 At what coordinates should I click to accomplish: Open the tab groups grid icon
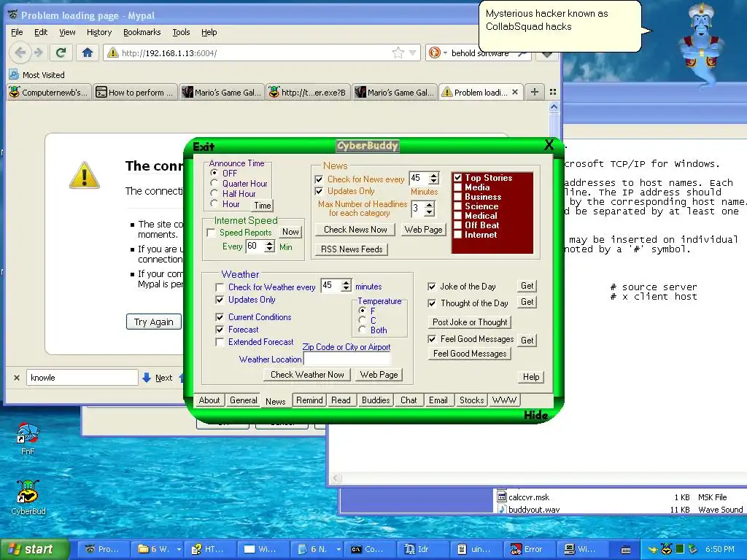point(553,92)
